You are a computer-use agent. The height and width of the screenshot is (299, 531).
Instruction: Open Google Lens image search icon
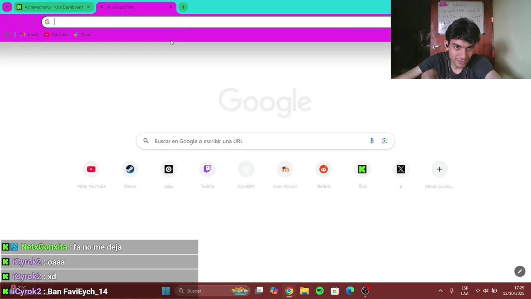(384, 141)
